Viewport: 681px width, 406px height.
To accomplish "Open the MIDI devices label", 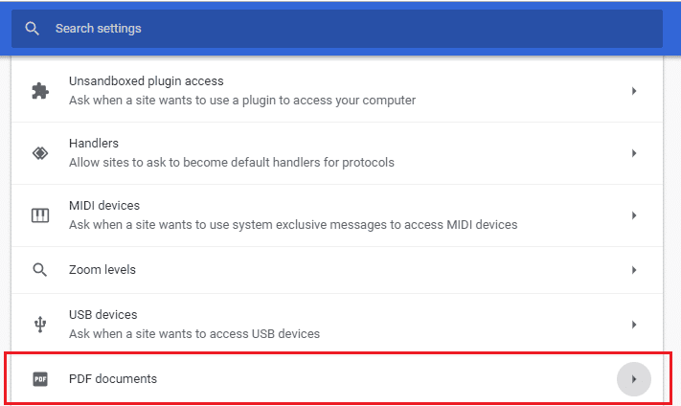I will pyautogui.click(x=104, y=206).
